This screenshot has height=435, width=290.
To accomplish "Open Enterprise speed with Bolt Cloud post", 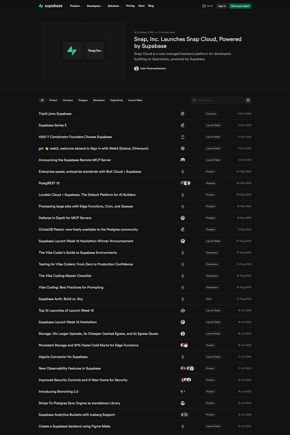I will 90,171.
